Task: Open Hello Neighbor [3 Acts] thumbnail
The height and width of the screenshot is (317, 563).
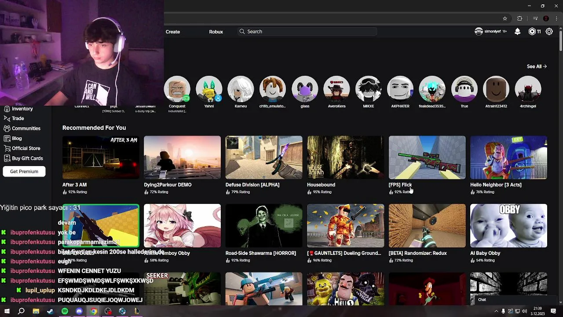Action: click(x=508, y=157)
